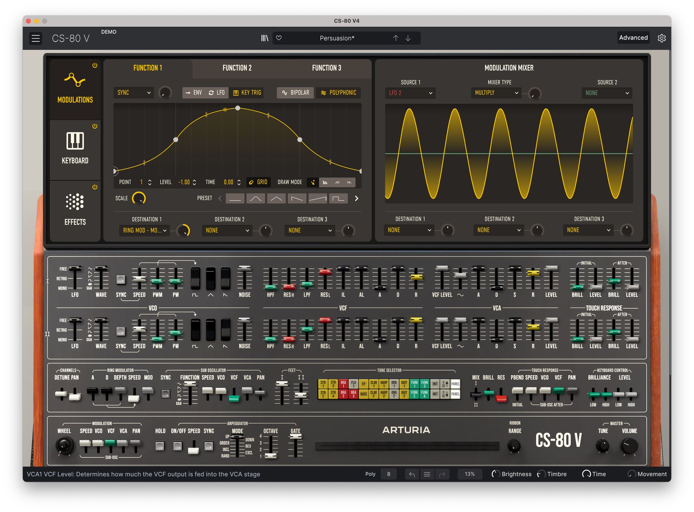Switch to the Function 3 tab
The height and width of the screenshot is (512, 694).
tap(326, 68)
